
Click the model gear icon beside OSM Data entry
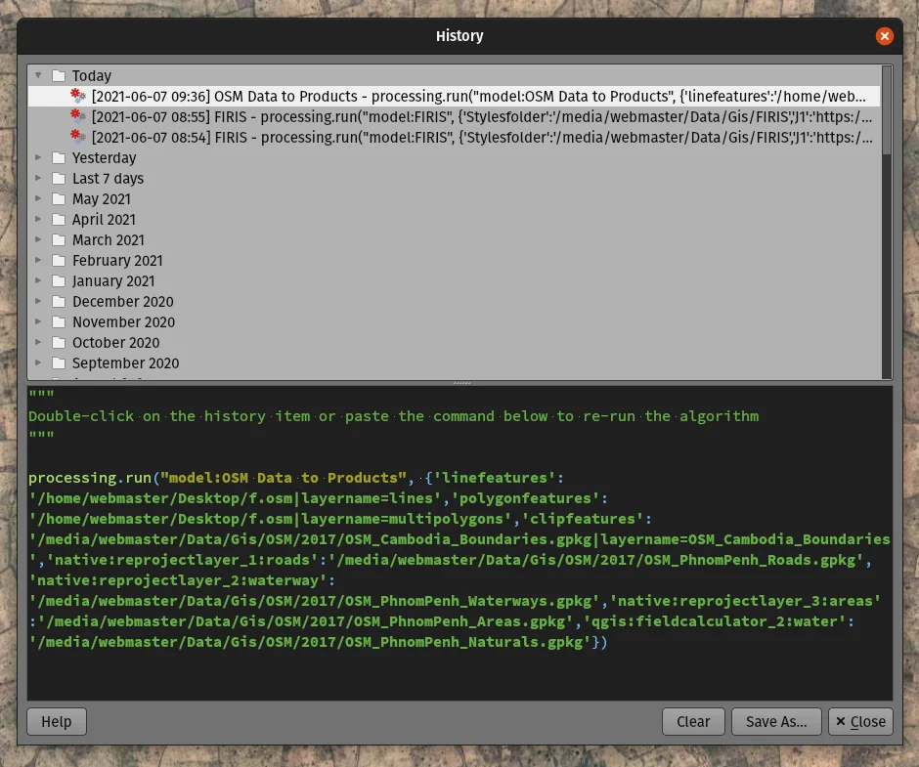click(78, 96)
